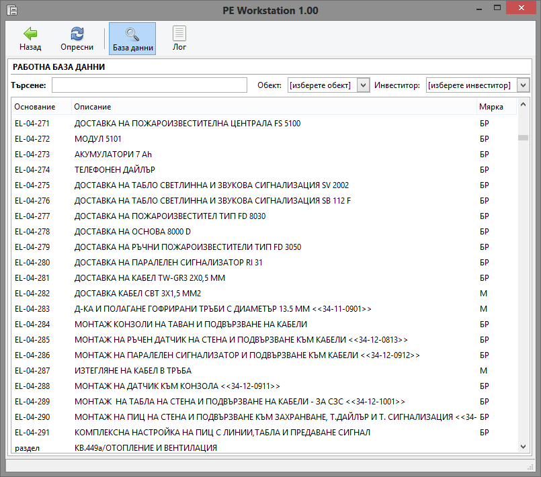Select row EL-04-282 ДОСТАВКА КАБЕЛ СВТ
Screen dimensions: 541x477
138,294
